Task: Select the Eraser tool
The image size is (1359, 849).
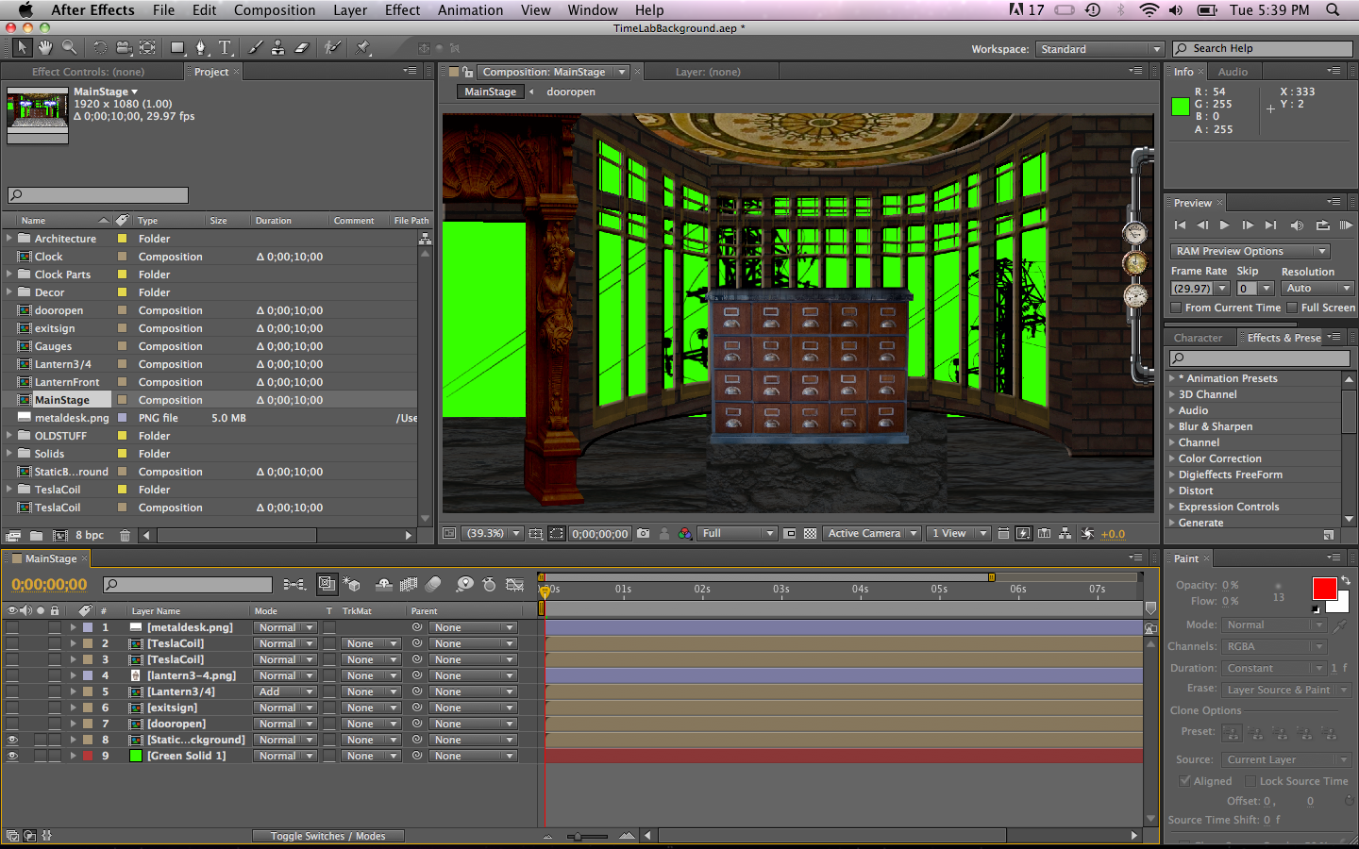Action: click(302, 47)
